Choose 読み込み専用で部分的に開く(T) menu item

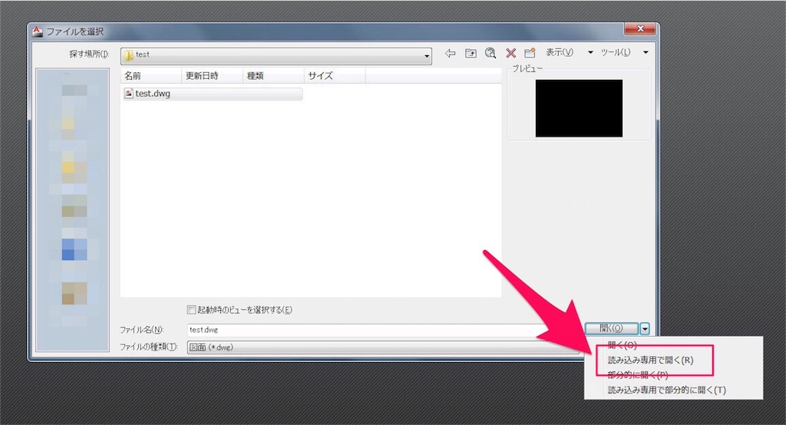667,390
